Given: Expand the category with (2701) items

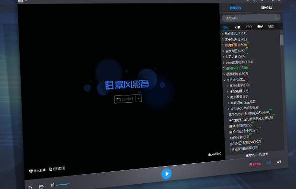Looking at the screenshot, I should click(235, 39).
